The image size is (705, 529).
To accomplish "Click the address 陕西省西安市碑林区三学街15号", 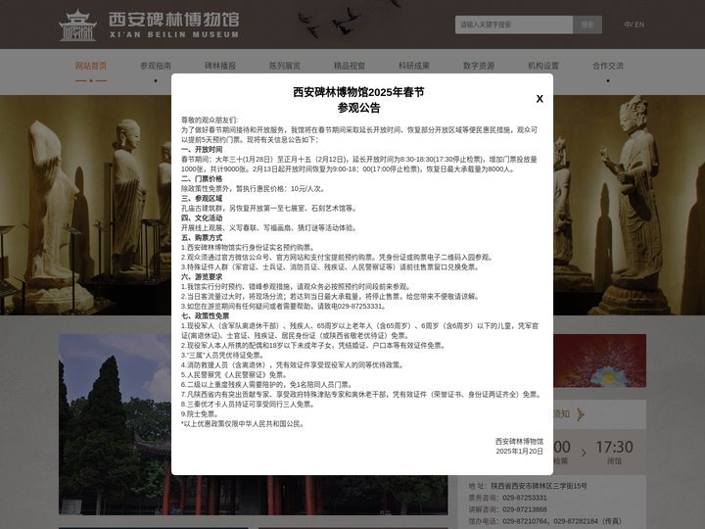I will [540, 486].
